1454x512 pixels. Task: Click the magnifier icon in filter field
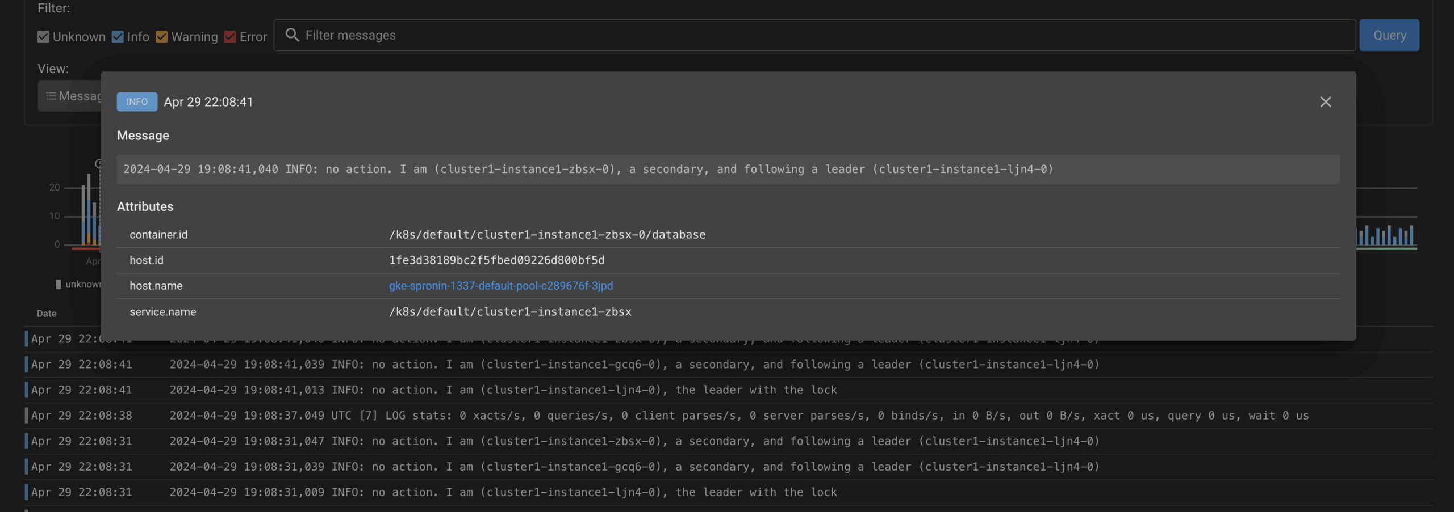tap(292, 35)
